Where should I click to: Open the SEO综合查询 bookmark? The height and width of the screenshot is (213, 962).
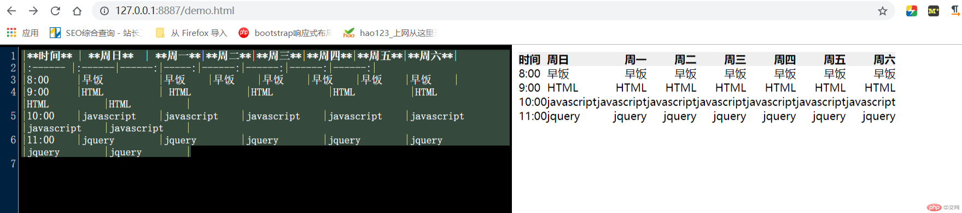(96, 33)
